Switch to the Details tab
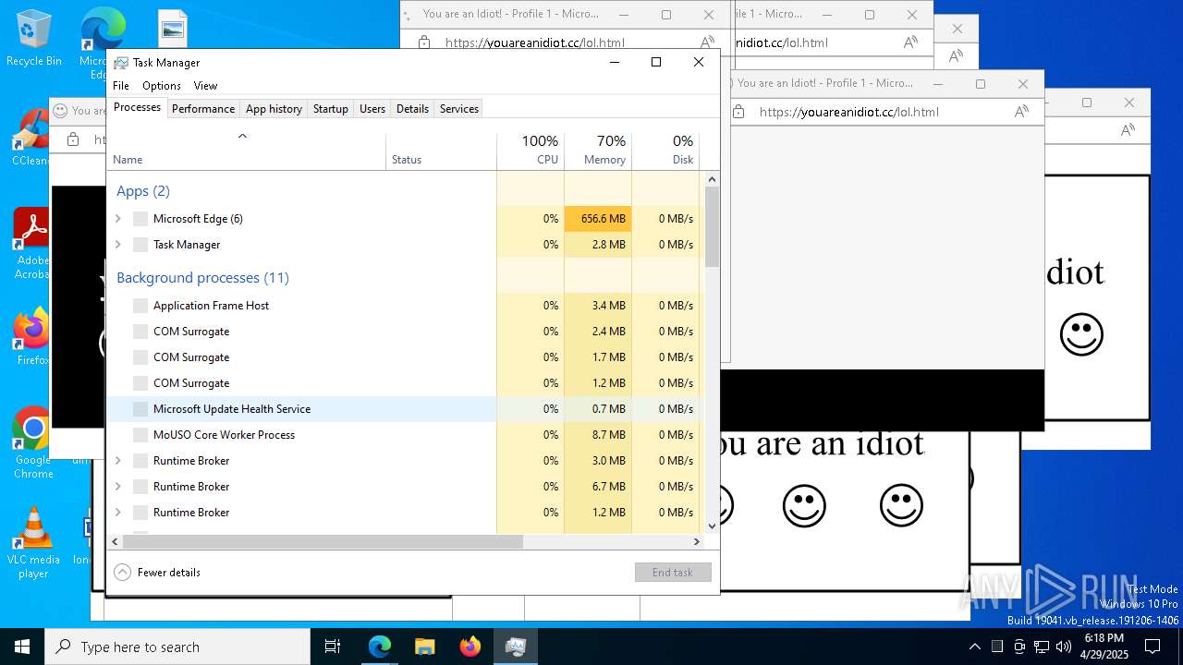The image size is (1183, 665). click(412, 109)
